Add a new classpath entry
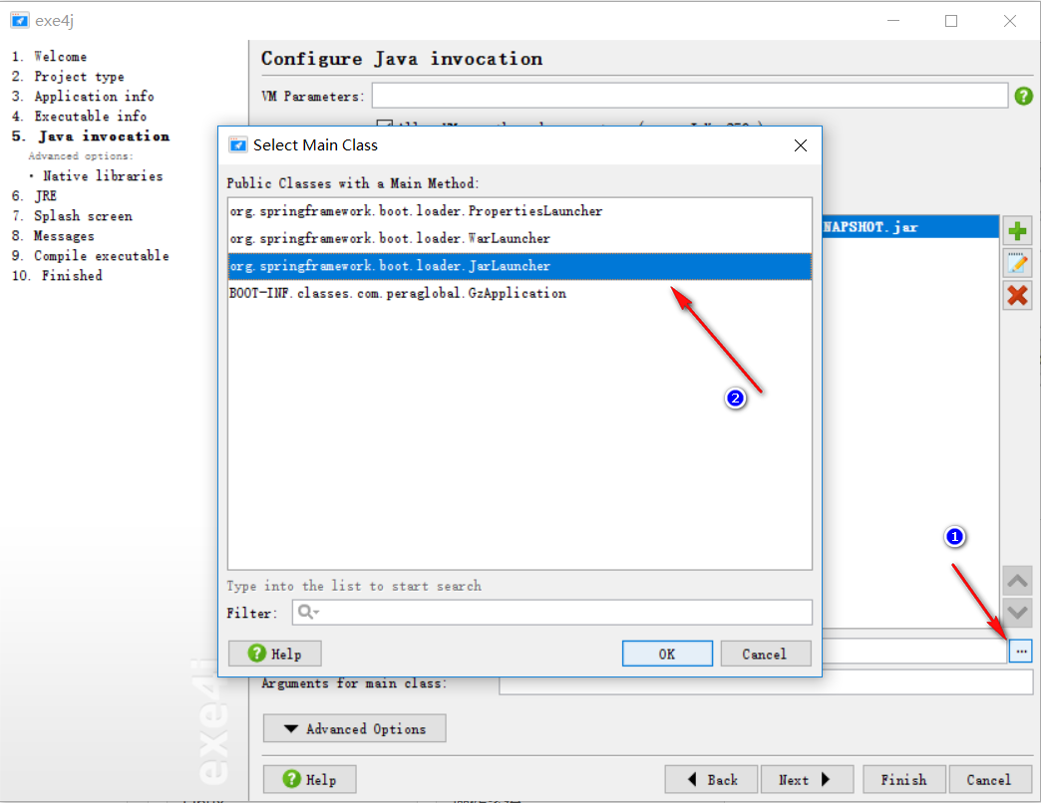 (x=1017, y=230)
